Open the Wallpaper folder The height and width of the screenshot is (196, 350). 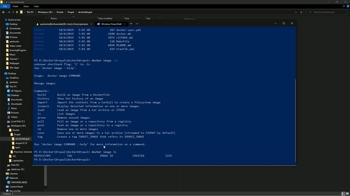(x=14, y=63)
